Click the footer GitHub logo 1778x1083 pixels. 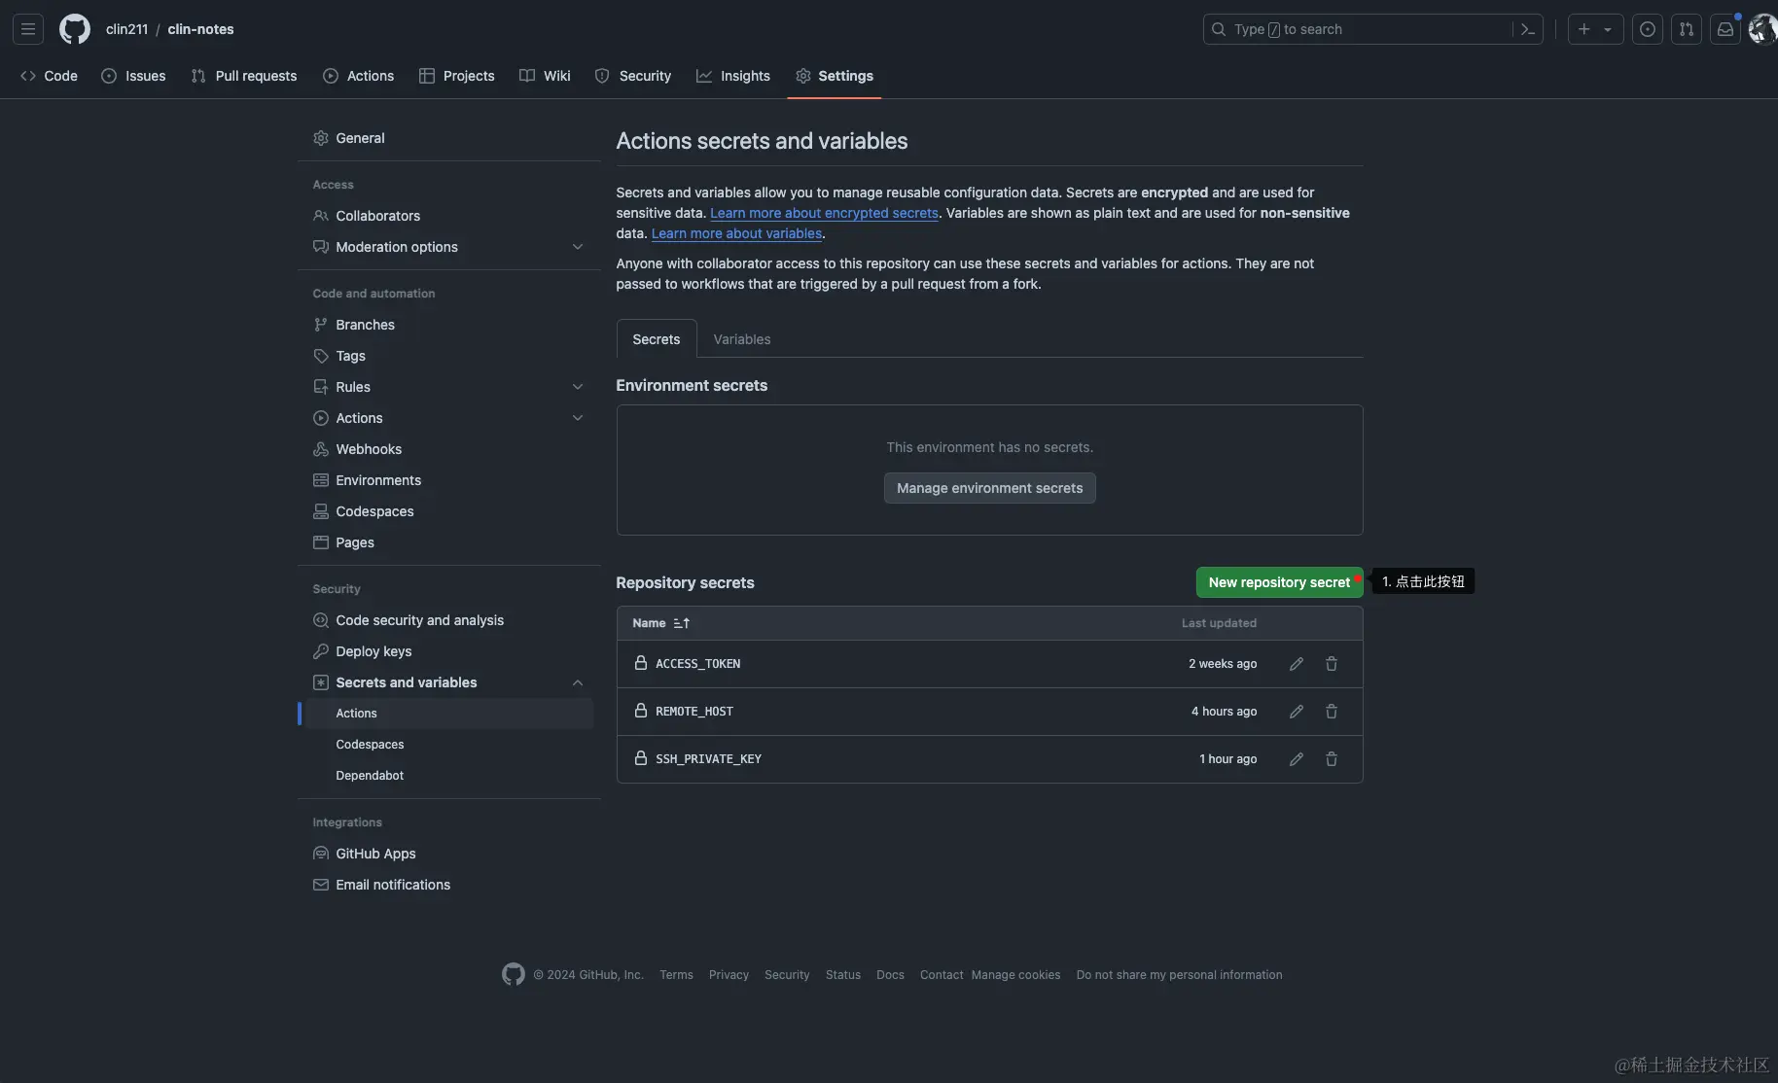point(514,974)
